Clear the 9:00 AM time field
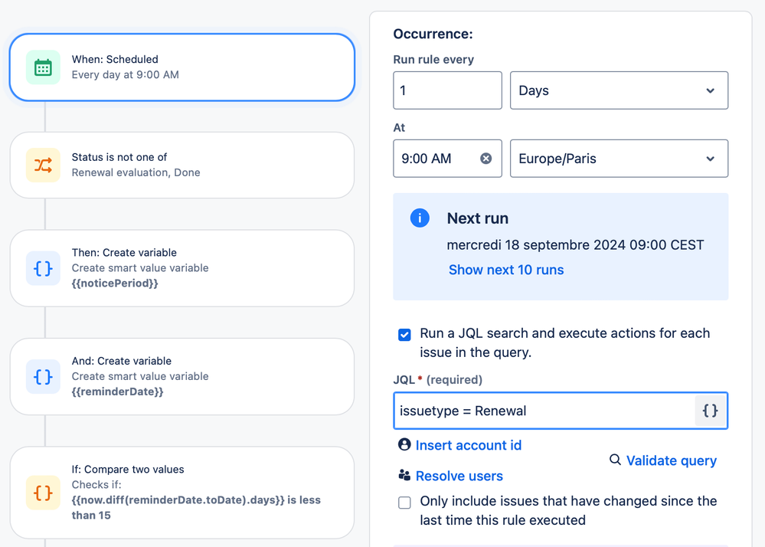 (485, 159)
